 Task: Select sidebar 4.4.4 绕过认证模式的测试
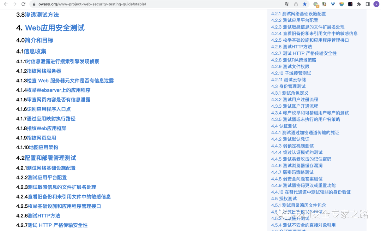coord(297,153)
